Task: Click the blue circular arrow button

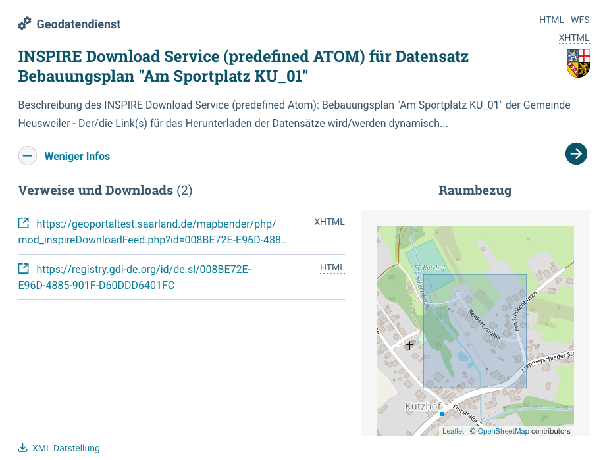Action: click(576, 153)
